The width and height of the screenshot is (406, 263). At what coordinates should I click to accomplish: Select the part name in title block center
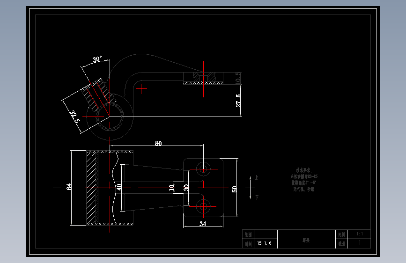pos(306,240)
